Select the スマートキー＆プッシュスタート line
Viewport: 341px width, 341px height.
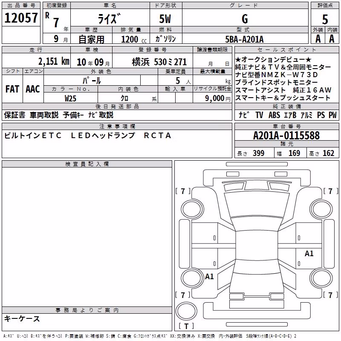click(283, 98)
